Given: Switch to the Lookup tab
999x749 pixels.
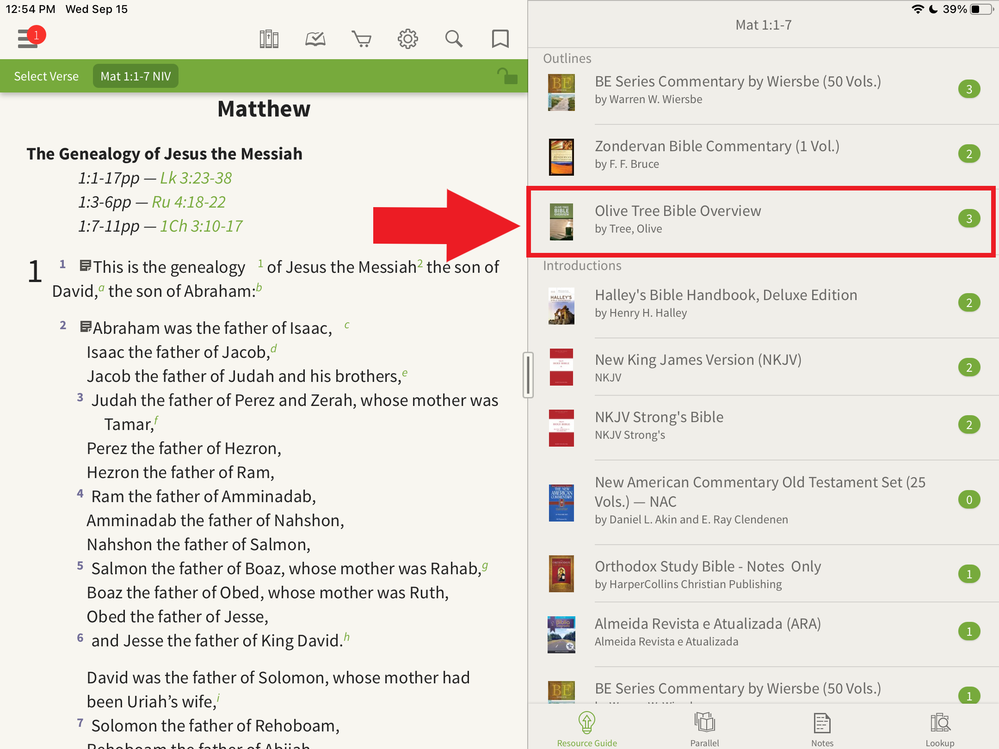Looking at the screenshot, I should coord(940,729).
